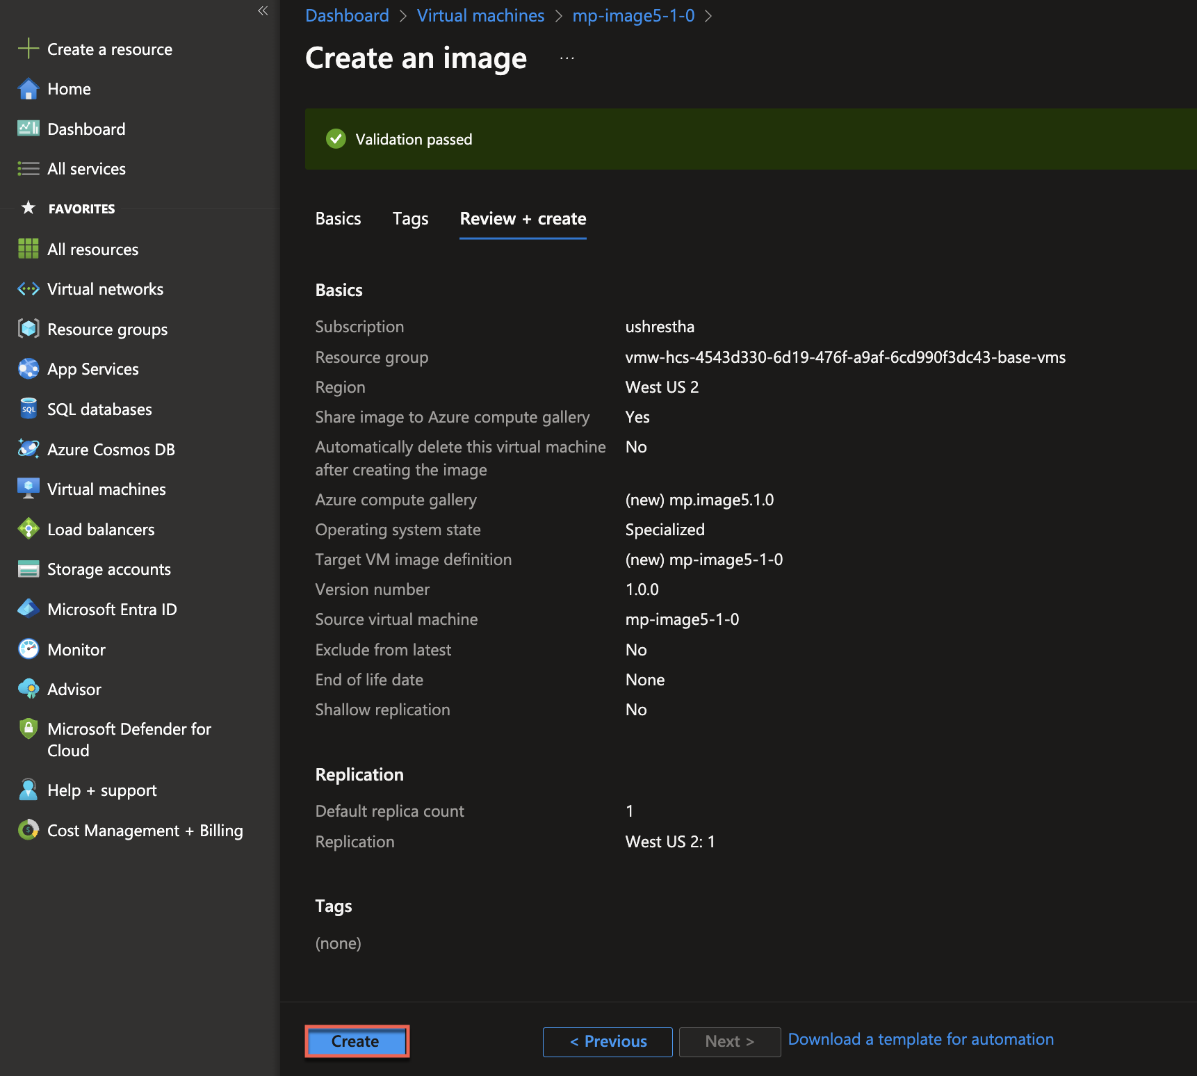Viewport: 1197px width, 1076px height.
Task: Click the Target VM image definition value
Action: [x=704, y=560]
